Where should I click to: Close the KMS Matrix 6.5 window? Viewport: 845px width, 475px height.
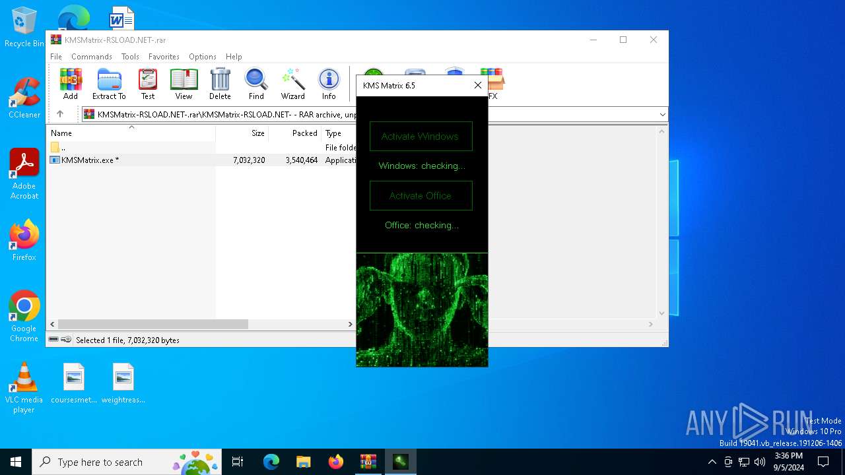click(478, 85)
